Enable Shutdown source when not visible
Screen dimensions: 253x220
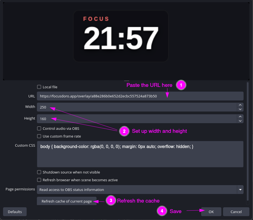click(39, 172)
